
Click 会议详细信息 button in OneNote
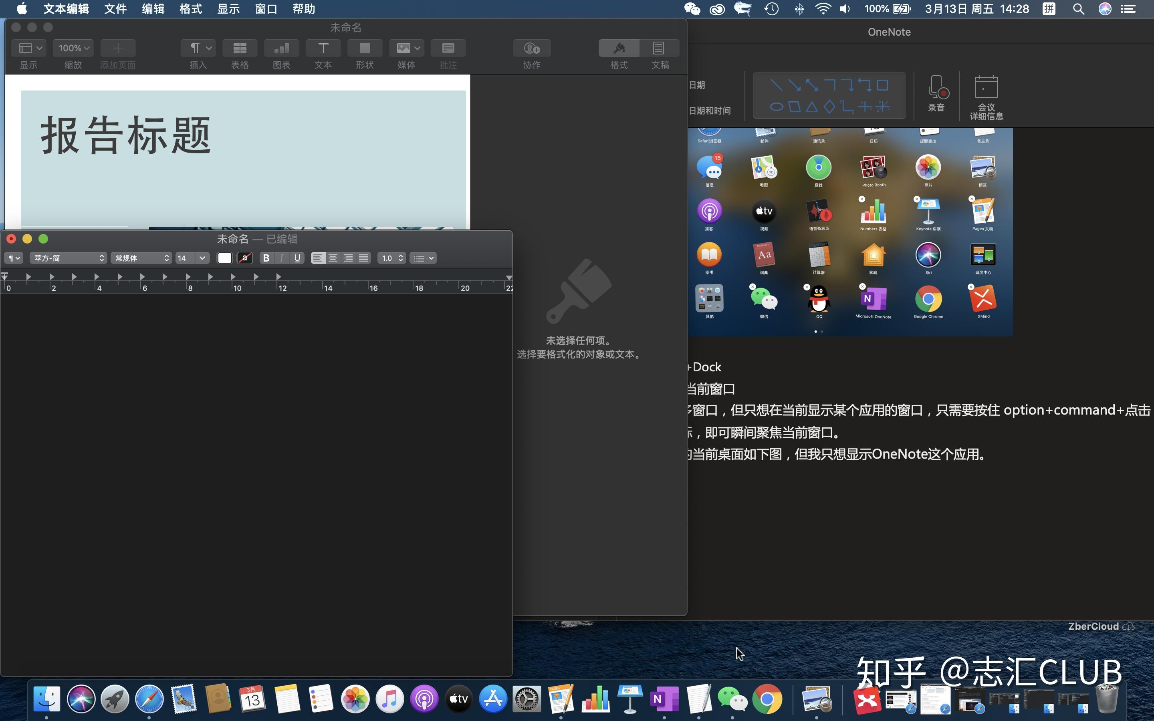coord(986,97)
